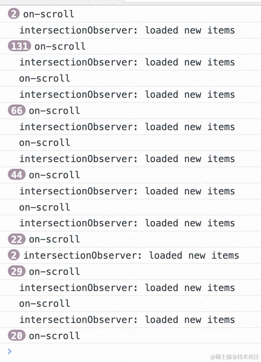
Task: Select the on-scroll log with count 22
Action: pyautogui.click(x=130, y=239)
